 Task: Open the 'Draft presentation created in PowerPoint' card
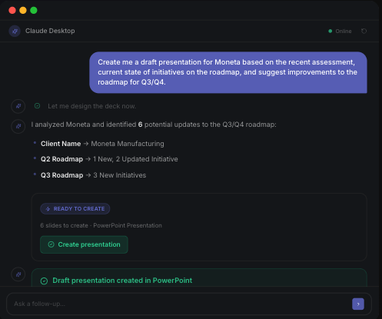[x=199, y=277]
